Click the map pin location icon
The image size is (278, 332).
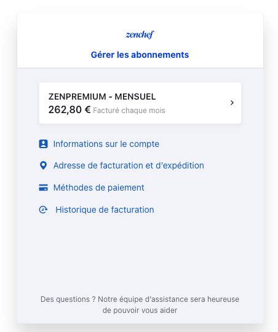[x=43, y=165]
